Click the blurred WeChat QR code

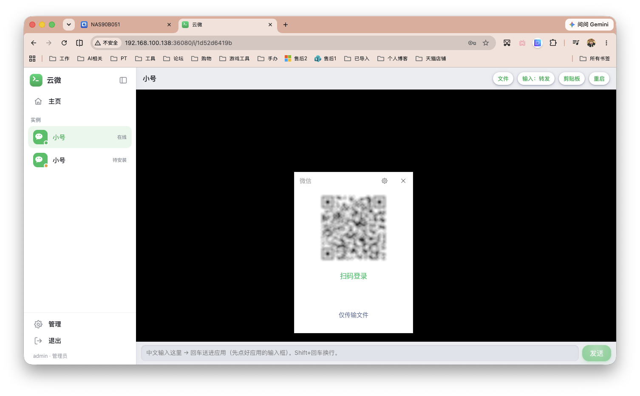[x=354, y=227]
